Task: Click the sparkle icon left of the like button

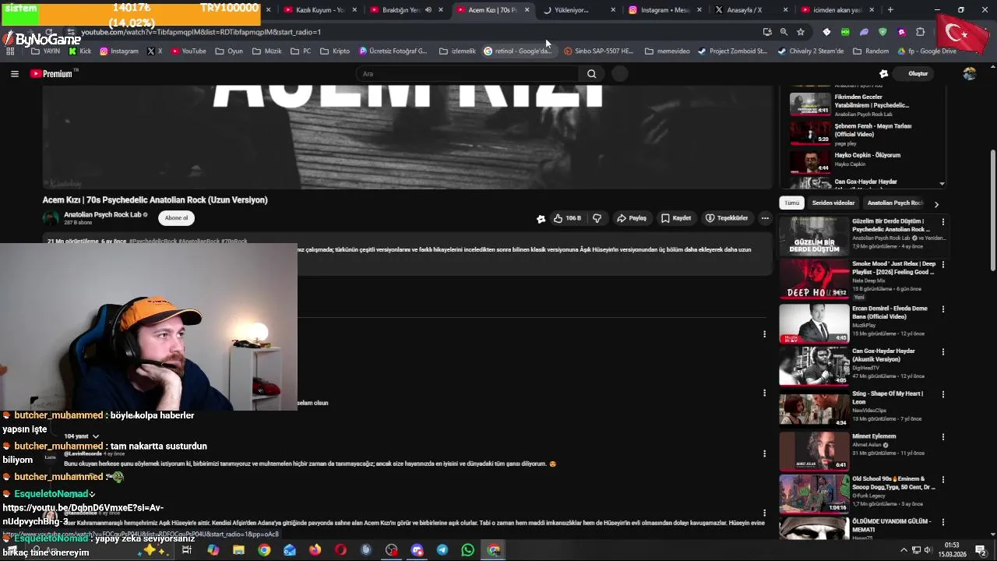Action: click(541, 219)
